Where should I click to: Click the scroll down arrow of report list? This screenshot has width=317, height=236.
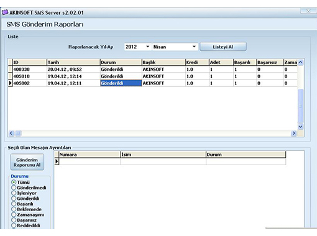coord(300,127)
